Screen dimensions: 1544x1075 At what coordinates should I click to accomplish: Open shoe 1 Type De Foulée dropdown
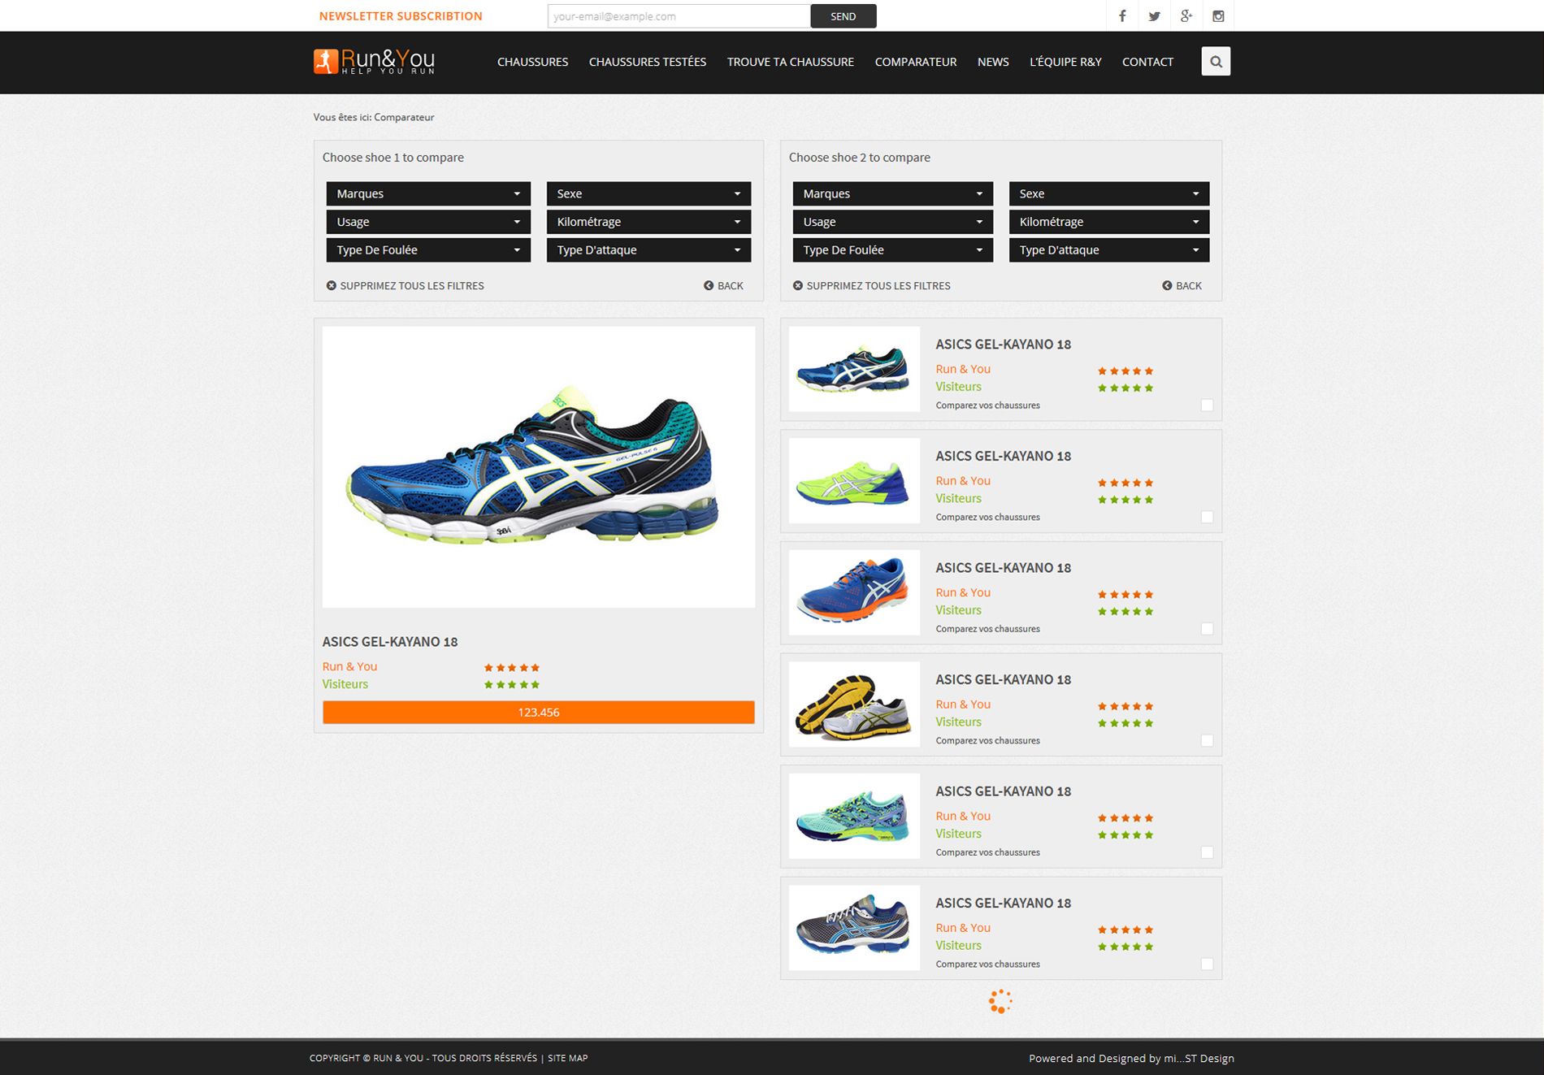tap(428, 250)
